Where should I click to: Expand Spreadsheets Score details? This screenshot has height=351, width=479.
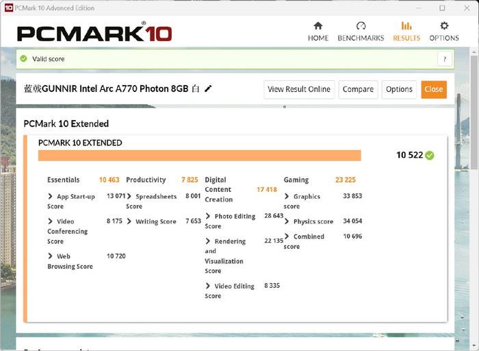(x=129, y=196)
